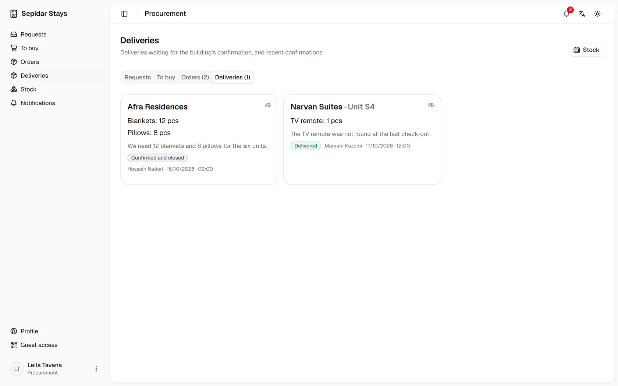Click the TV remote: 1 pcs line
This screenshot has width=618, height=386.
pyautogui.click(x=316, y=121)
